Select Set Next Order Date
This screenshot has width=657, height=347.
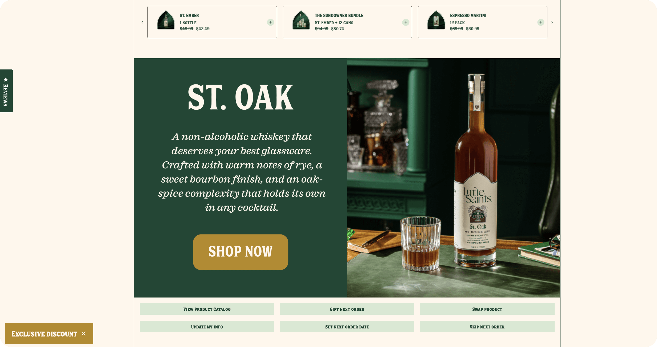pyautogui.click(x=347, y=327)
